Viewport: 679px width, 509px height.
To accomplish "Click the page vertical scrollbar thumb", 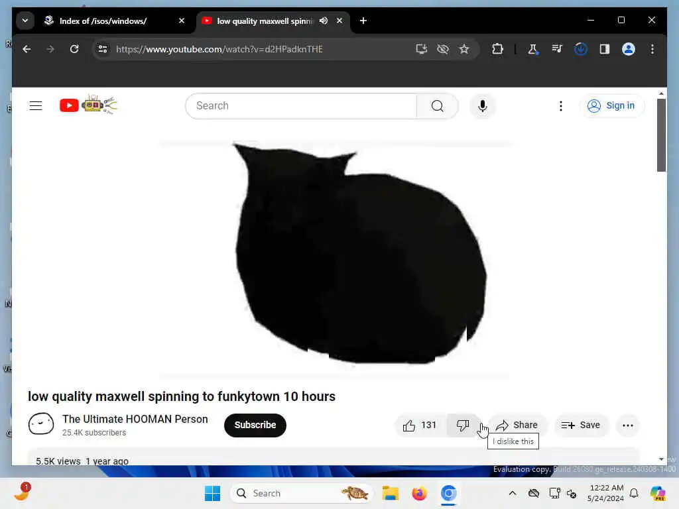I will 661,135.
